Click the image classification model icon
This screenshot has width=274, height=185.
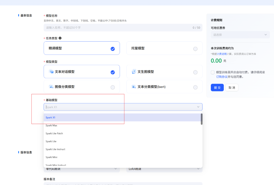point(51,87)
